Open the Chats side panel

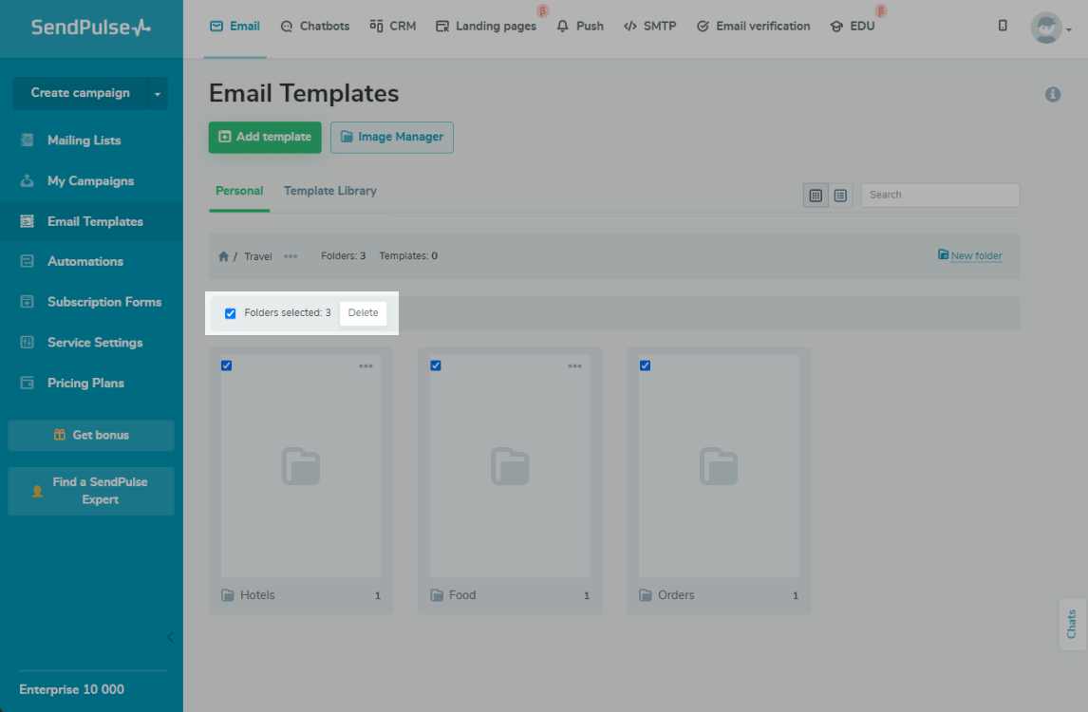point(1072,624)
